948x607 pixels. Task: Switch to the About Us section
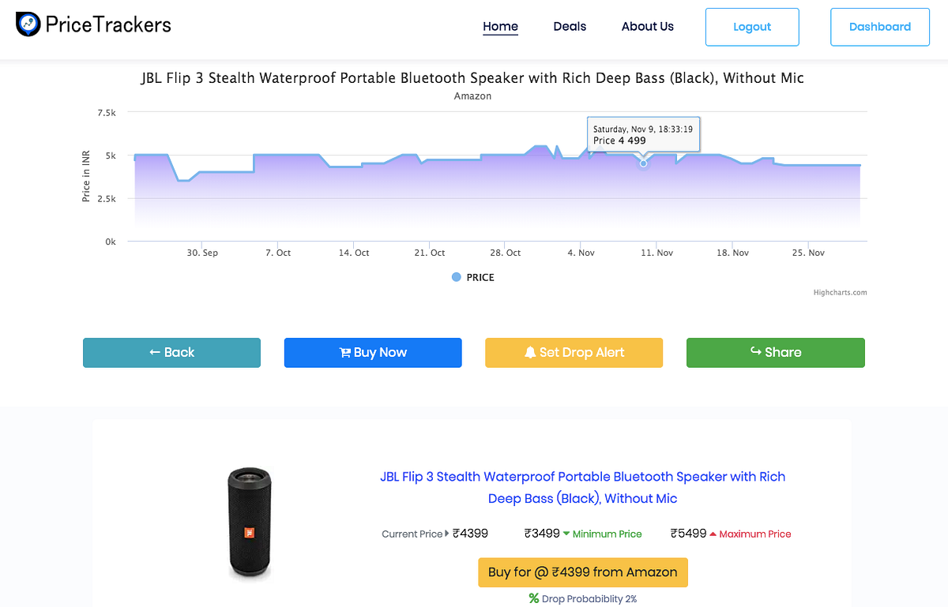647,26
